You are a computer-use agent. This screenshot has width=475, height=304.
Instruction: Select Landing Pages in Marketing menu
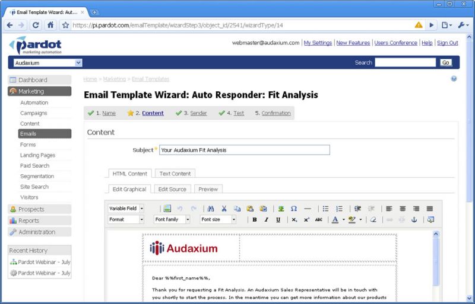pos(38,155)
